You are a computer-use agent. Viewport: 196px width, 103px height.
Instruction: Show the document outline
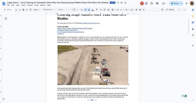[x=6, y=18]
